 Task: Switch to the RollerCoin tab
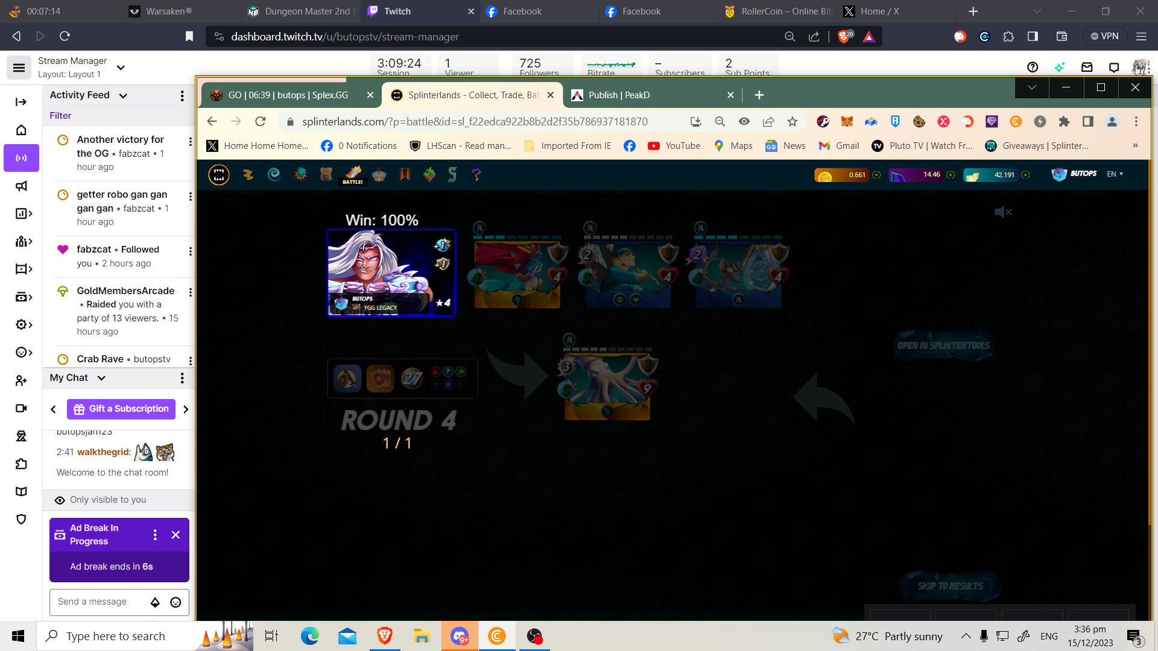(777, 11)
